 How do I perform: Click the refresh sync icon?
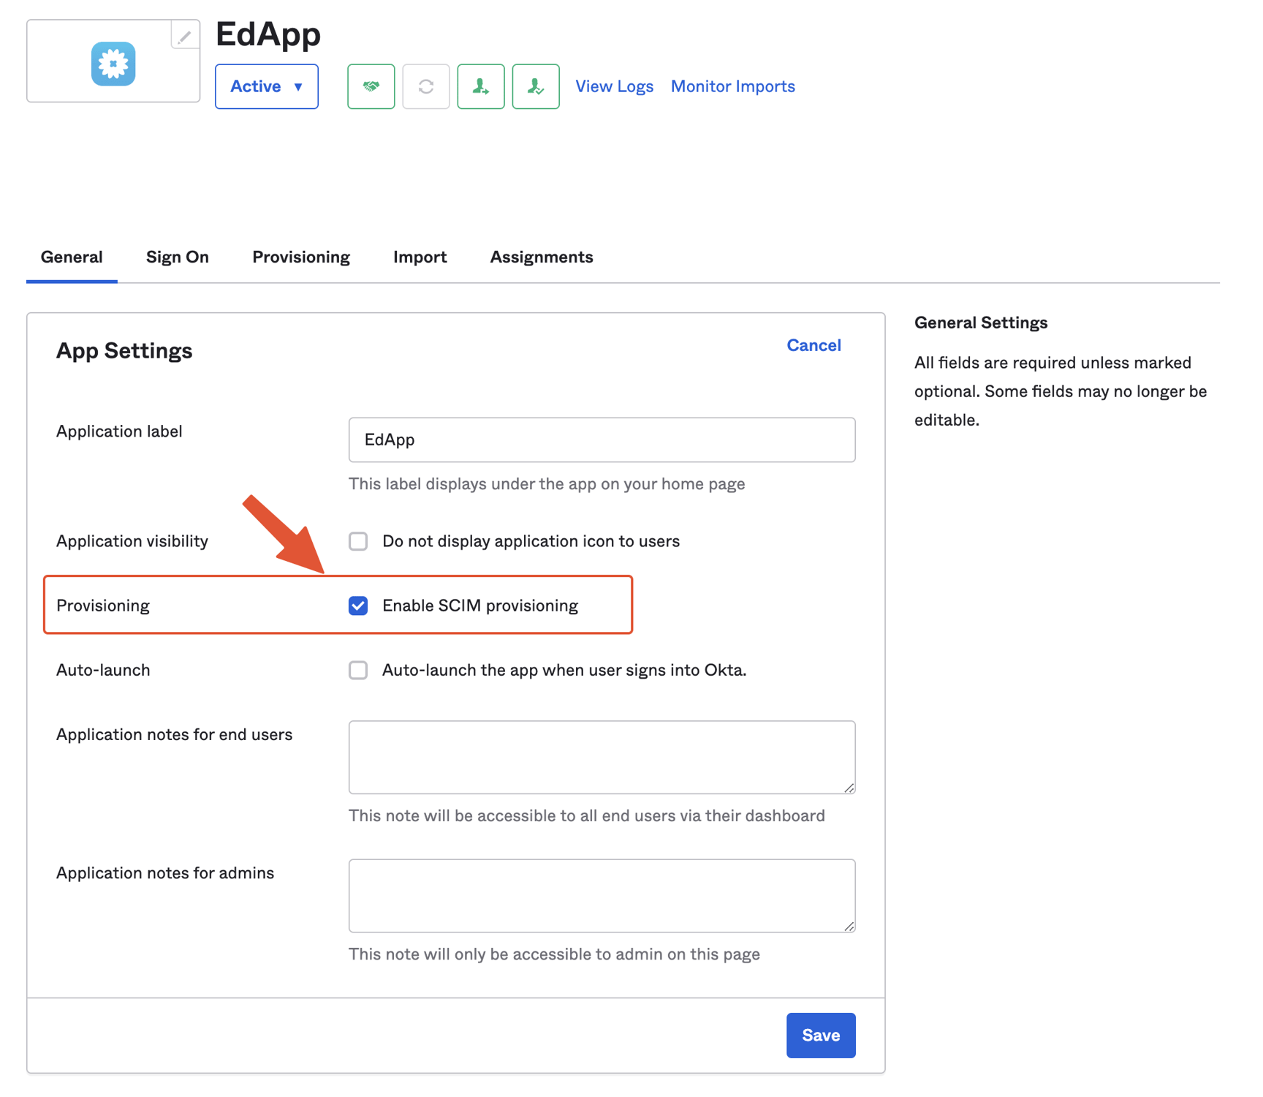pyautogui.click(x=426, y=86)
